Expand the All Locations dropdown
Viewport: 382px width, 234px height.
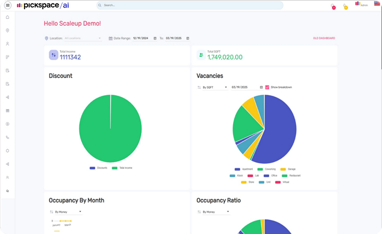[x=83, y=38]
